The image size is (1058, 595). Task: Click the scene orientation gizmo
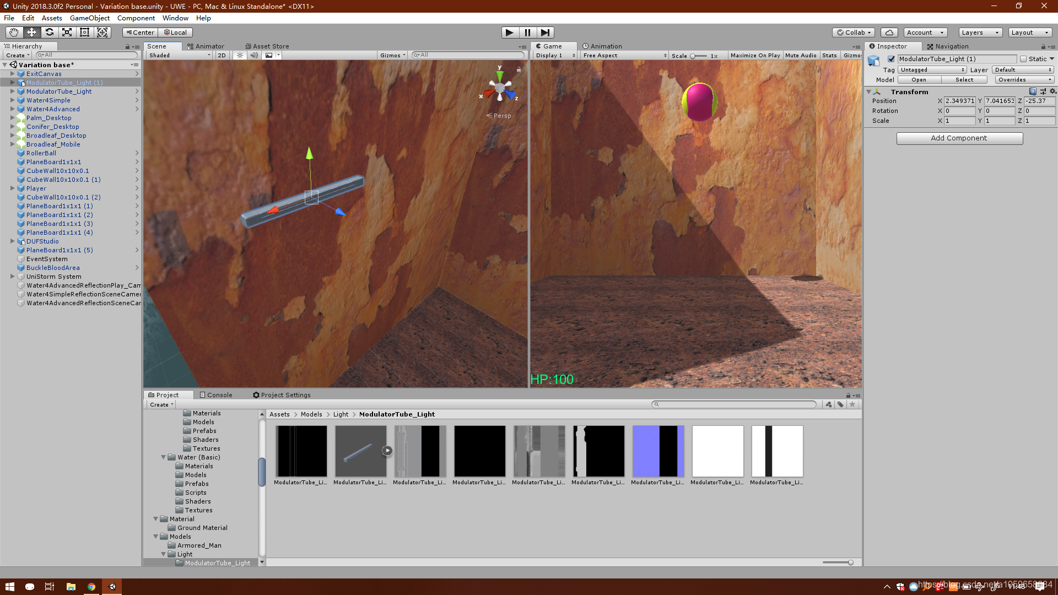(x=500, y=88)
